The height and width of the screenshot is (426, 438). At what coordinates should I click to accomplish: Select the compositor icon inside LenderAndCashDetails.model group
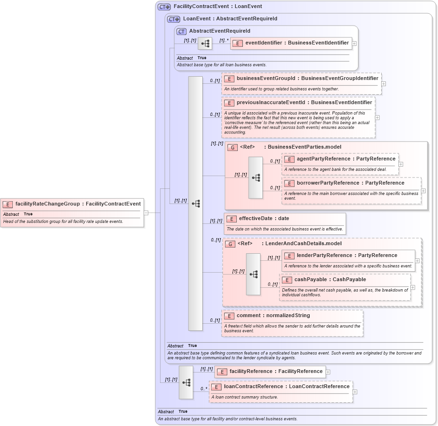[x=254, y=273]
